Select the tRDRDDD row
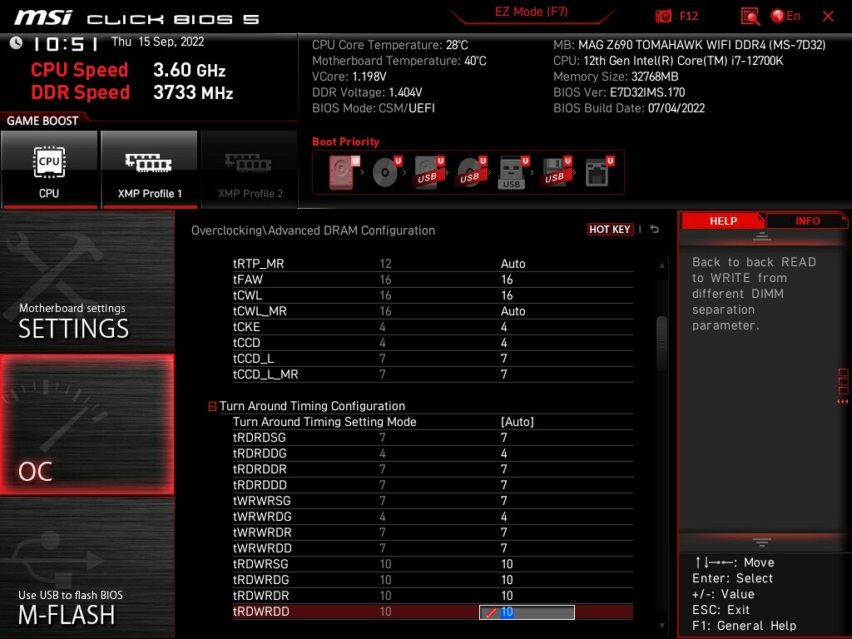This screenshot has width=852, height=639. click(x=433, y=485)
